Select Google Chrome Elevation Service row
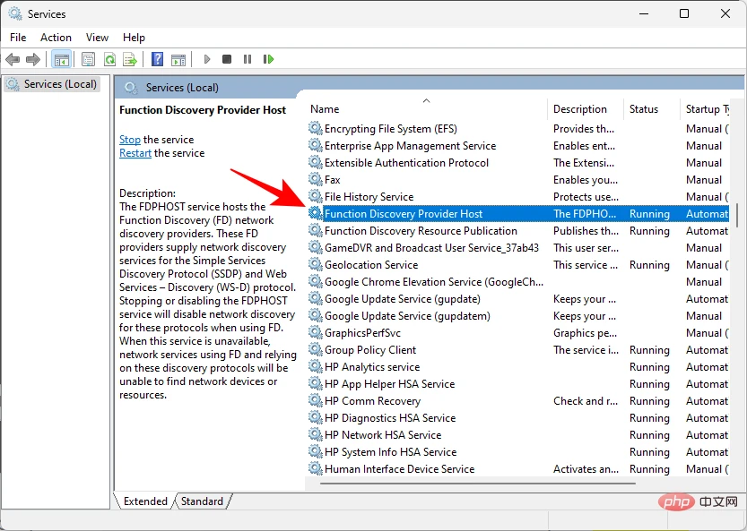Viewport: 747px width, 531px height. point(517,282)
